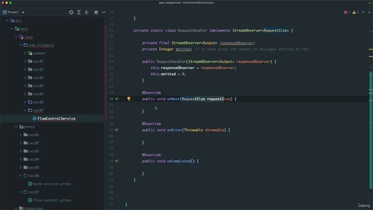The image size is (373, 210).
Task: Hide the Project tool window
Action: (104, 12)
